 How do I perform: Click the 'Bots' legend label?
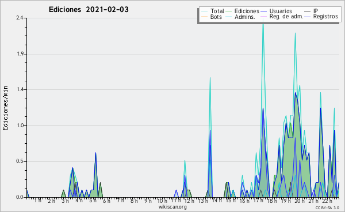point(216,17)
